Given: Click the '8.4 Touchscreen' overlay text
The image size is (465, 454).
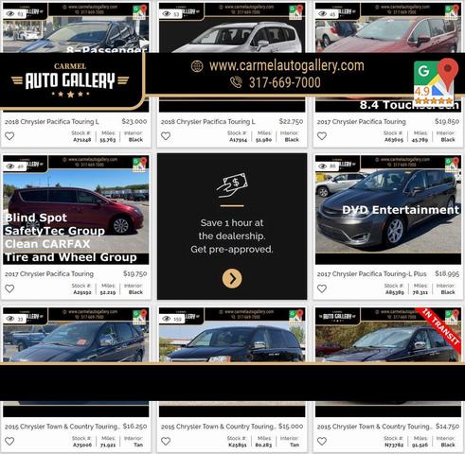Looking at the screenshot, I should click(409, 106).
